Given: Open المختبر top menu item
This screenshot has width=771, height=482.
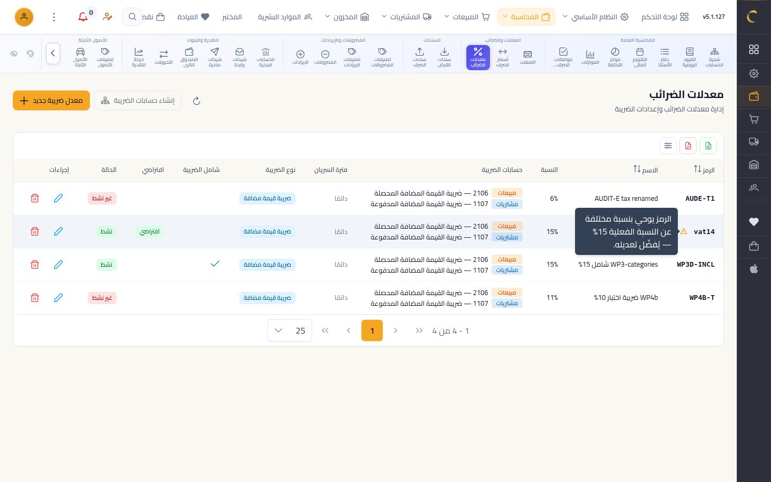Looking at the screenshot, I should pos(232,17).
